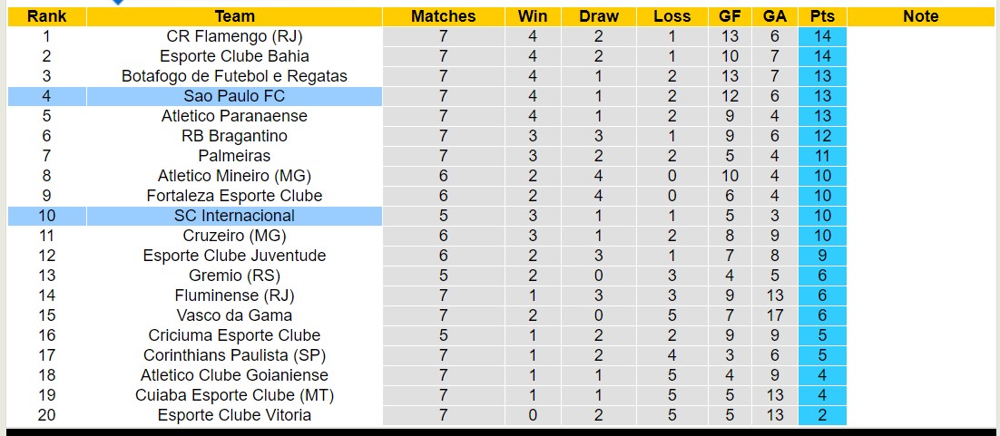Click the Note column header

tap(921, 16)
